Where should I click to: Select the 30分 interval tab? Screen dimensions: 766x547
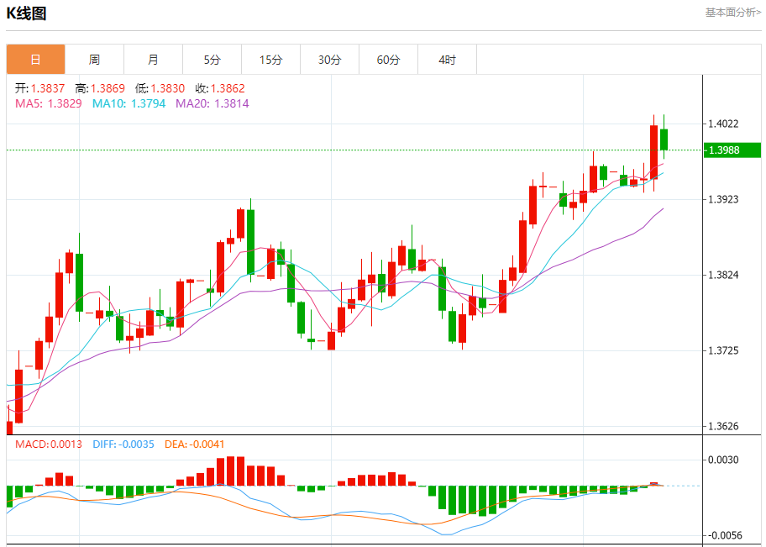coord(329,60)
